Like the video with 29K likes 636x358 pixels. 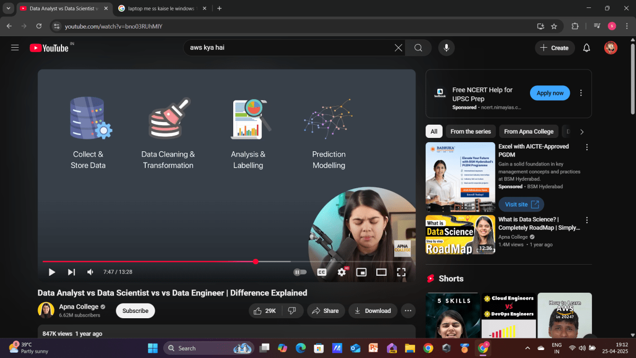tap(265, 311)
